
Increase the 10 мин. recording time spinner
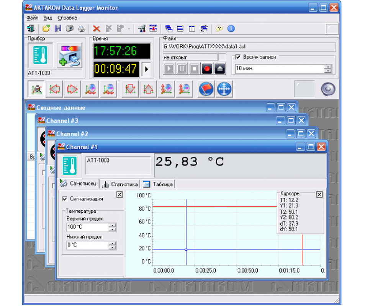[328, 67]
